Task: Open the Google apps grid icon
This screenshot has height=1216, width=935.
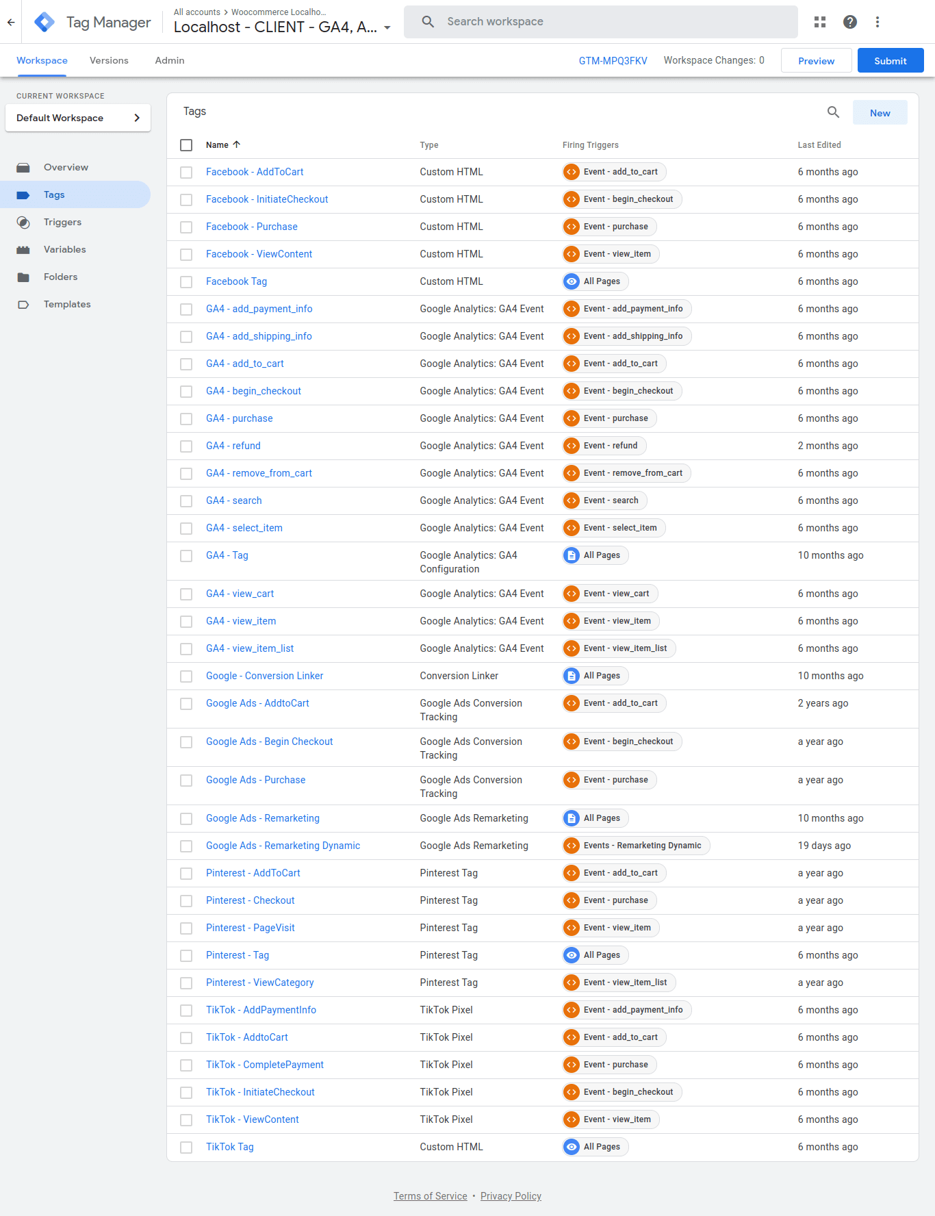Action: click(819, 22)
